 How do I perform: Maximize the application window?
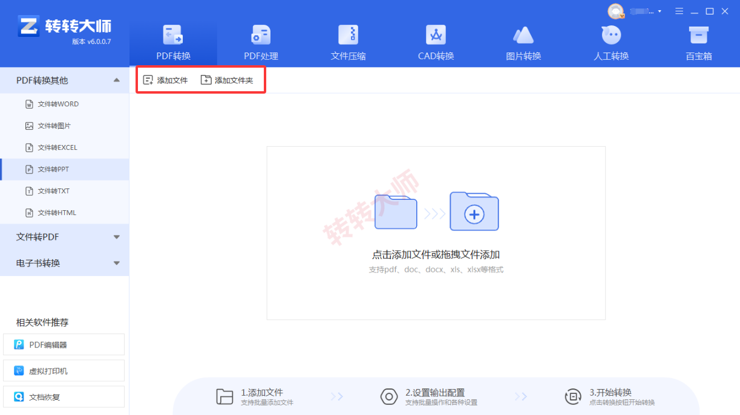click(710, 11)
